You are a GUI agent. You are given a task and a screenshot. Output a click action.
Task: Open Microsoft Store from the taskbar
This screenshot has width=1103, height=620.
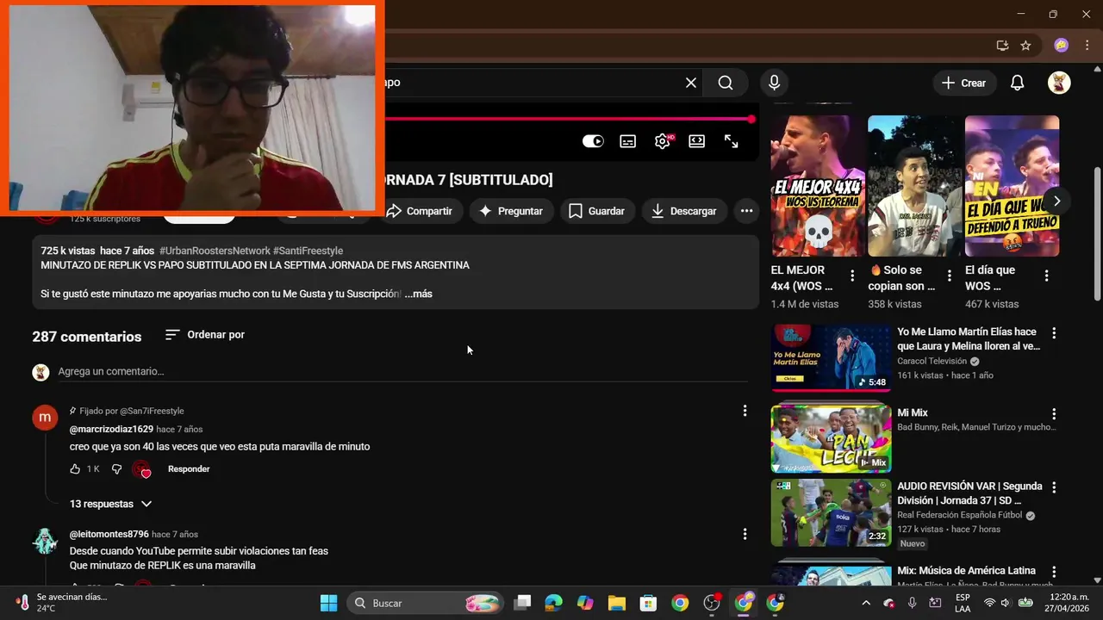[648, 603]
